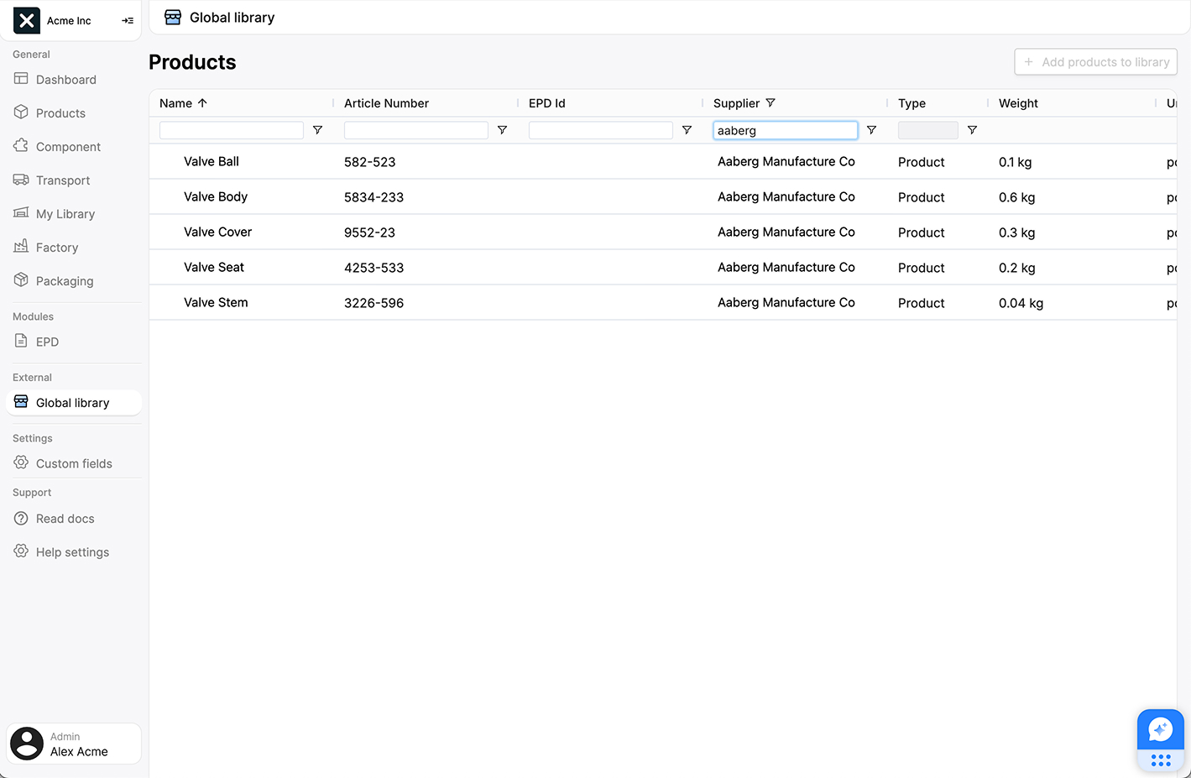
Task: Open the Type filter options
Action: pos(972,130)
